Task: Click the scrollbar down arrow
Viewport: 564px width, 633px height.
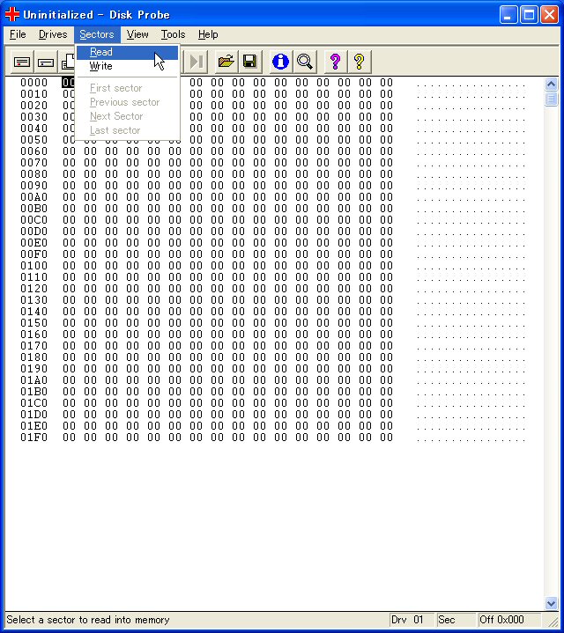Action: 551,603
